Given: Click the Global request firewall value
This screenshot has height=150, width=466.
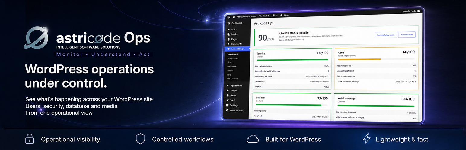Looking at the screenshot, I should [320, 81].
